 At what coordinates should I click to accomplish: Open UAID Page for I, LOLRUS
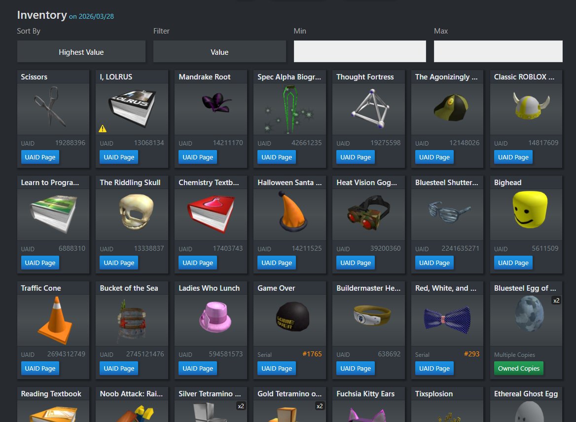tap(119, 157)
